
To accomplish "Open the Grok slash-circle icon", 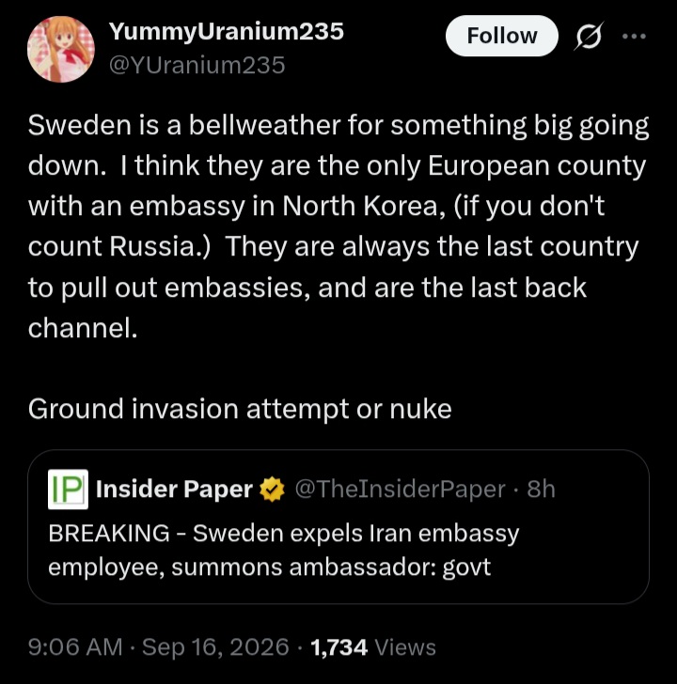I will [x=589, y=37].
